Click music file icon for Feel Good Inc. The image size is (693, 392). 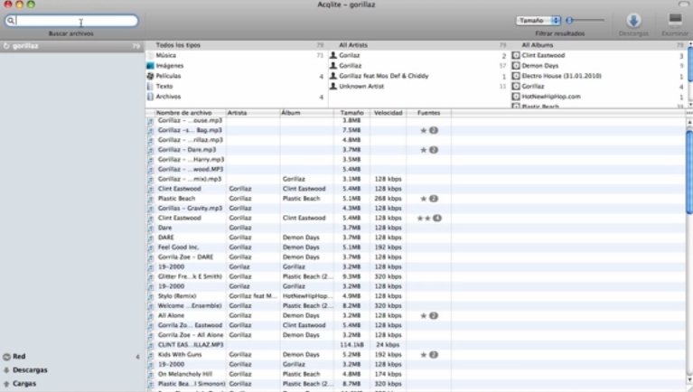[150, 247]
